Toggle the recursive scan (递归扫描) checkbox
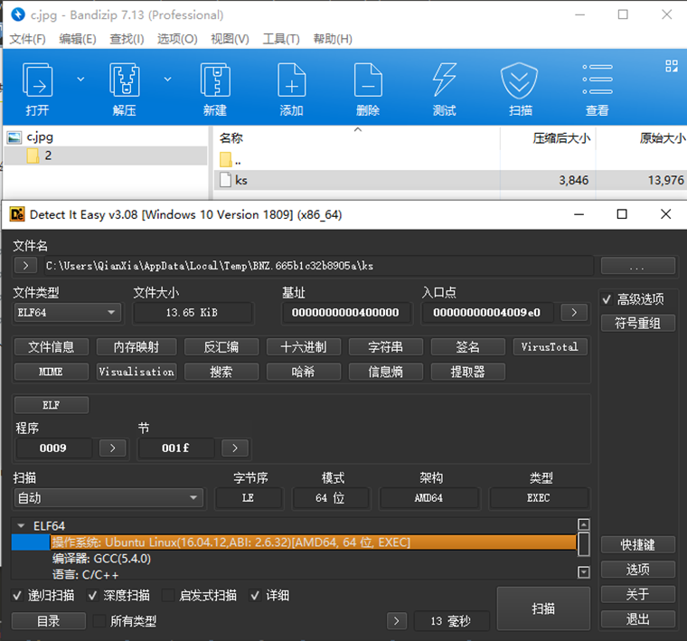The image size is (687, 641). pyautogui.click(x=18, y=596)
